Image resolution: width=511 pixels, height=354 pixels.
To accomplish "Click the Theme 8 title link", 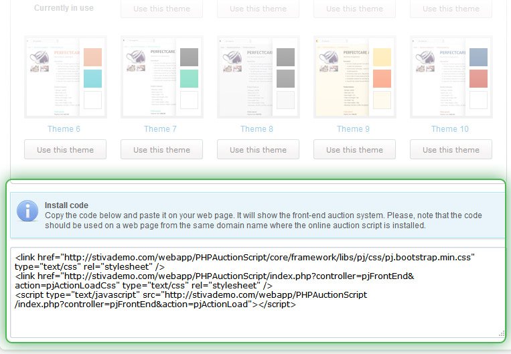I will tap(257, 129).
